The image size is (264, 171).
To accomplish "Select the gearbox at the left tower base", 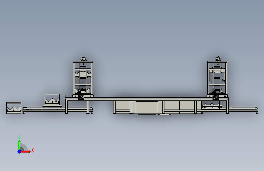I will click(x=81, y=97).
